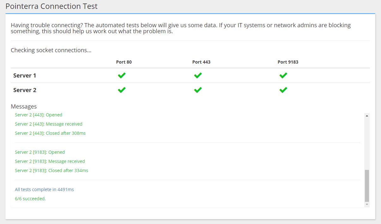Click the Messages scrollbar up arrow
381x224 pixels.
click(367, 116)
